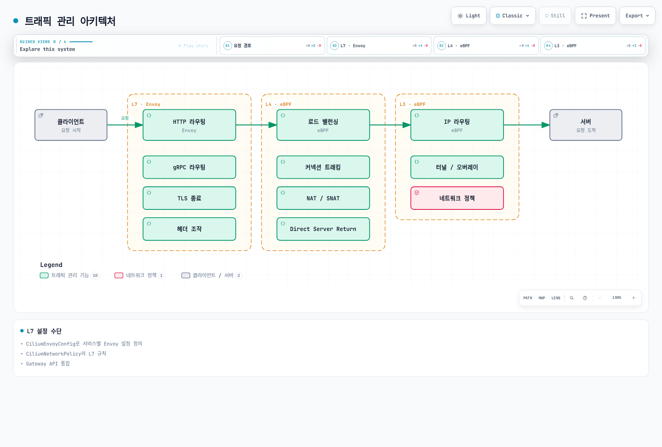Click the L7 · Envoy group label
Screen dimensions: 662x447
146,104
